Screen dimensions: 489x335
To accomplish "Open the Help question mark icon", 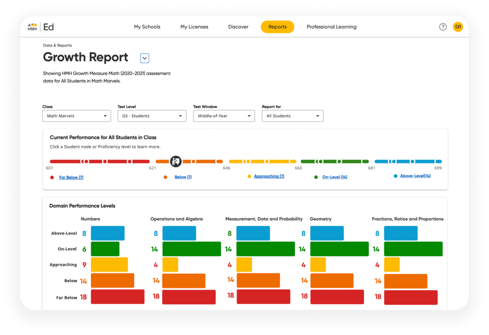I will pyautogui.click(x=442, y=27).
